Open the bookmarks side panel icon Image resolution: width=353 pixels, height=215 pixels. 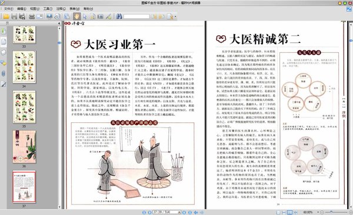tap(4, 31)
